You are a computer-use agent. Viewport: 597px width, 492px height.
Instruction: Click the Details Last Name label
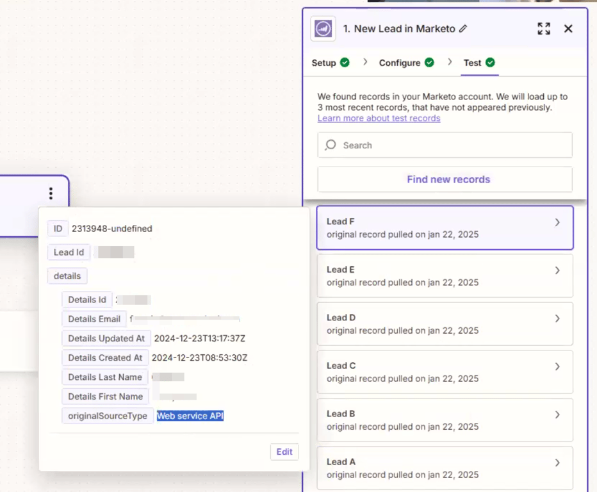[x=105, y=377]
